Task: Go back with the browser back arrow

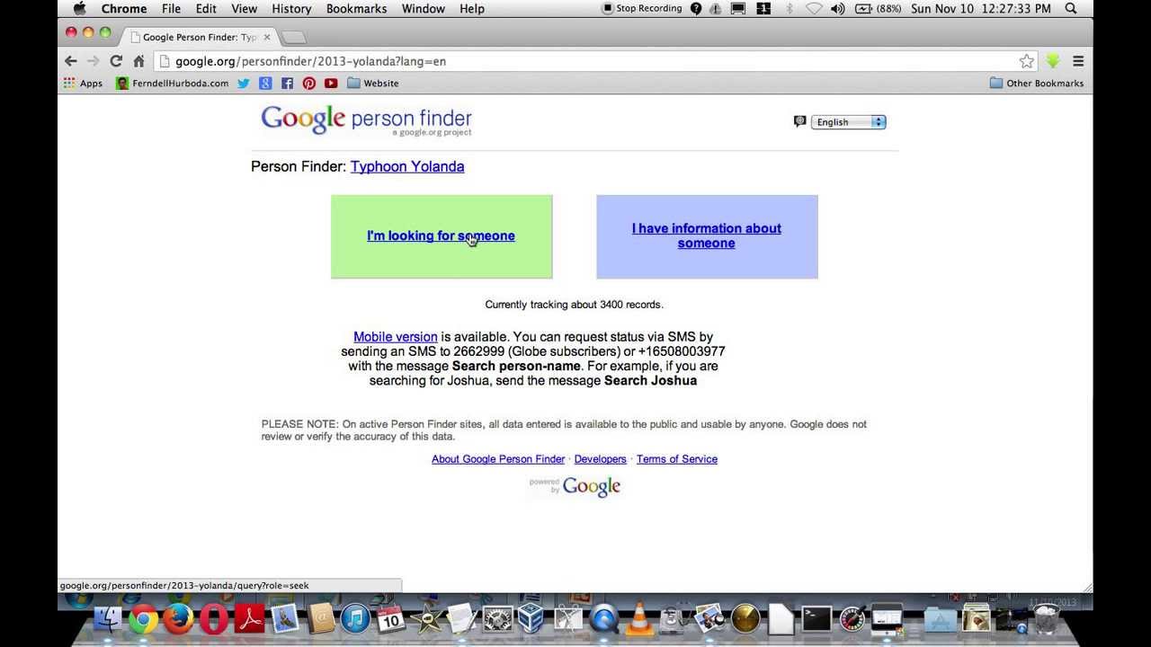Action: (x=71, y=61)
